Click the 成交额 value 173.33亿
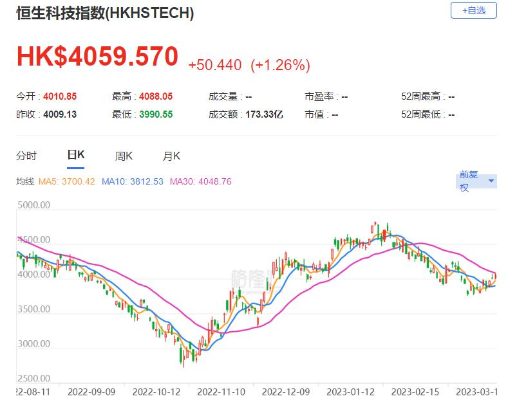This screenshot has height=409, width=517. tap(264, 114)
